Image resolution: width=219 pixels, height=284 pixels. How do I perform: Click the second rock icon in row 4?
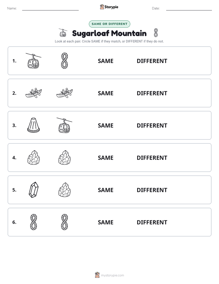(x=64, y=158)
